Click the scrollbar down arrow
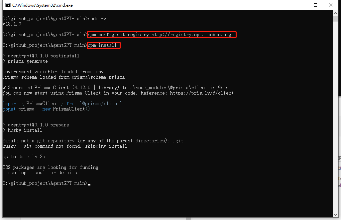This screenshot has width=341, height=220. [x=335, y=215]
